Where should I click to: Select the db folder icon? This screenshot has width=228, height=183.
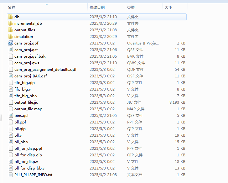pos(11,17)
